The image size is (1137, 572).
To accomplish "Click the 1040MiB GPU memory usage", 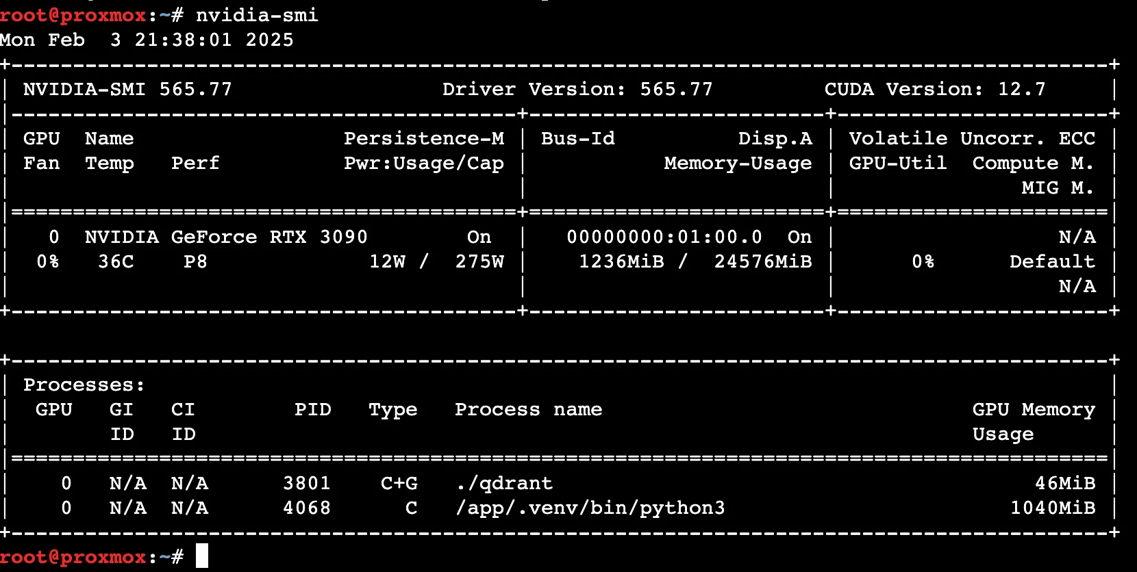I will click(1053, 508).
